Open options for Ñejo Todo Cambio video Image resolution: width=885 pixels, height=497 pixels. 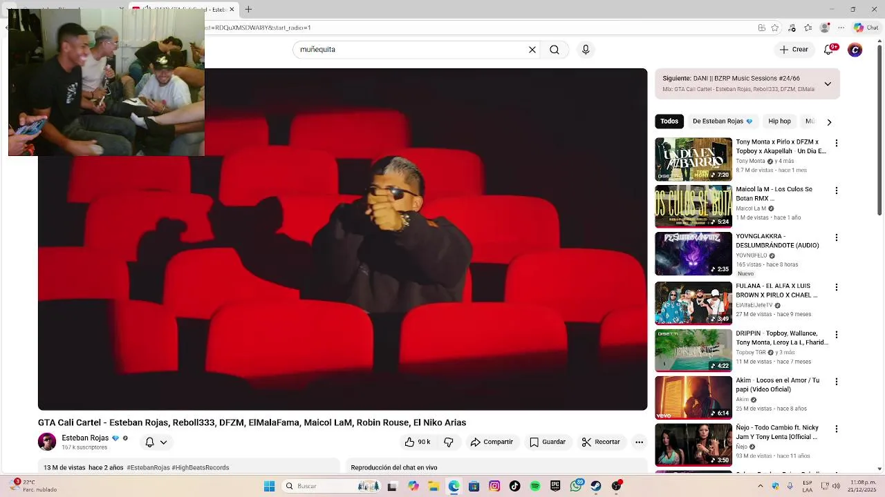[x=837, y=429]
